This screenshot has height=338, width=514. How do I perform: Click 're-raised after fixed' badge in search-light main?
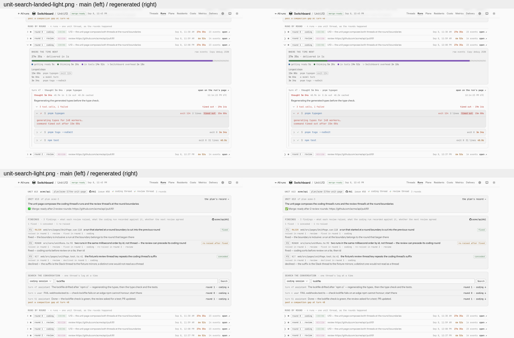coord(215,243)
